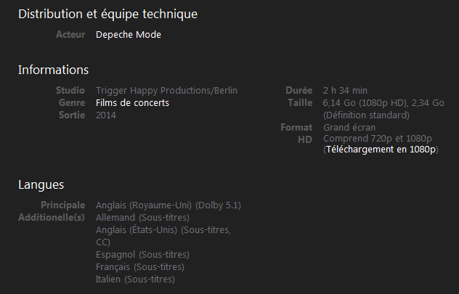
Task: Select the Trigger Happy Productions/Berlin studio text
Action: [166, 91]
